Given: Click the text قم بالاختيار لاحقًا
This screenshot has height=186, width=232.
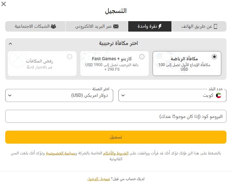Looking at the screenshot, I should [x=39, y=67].
